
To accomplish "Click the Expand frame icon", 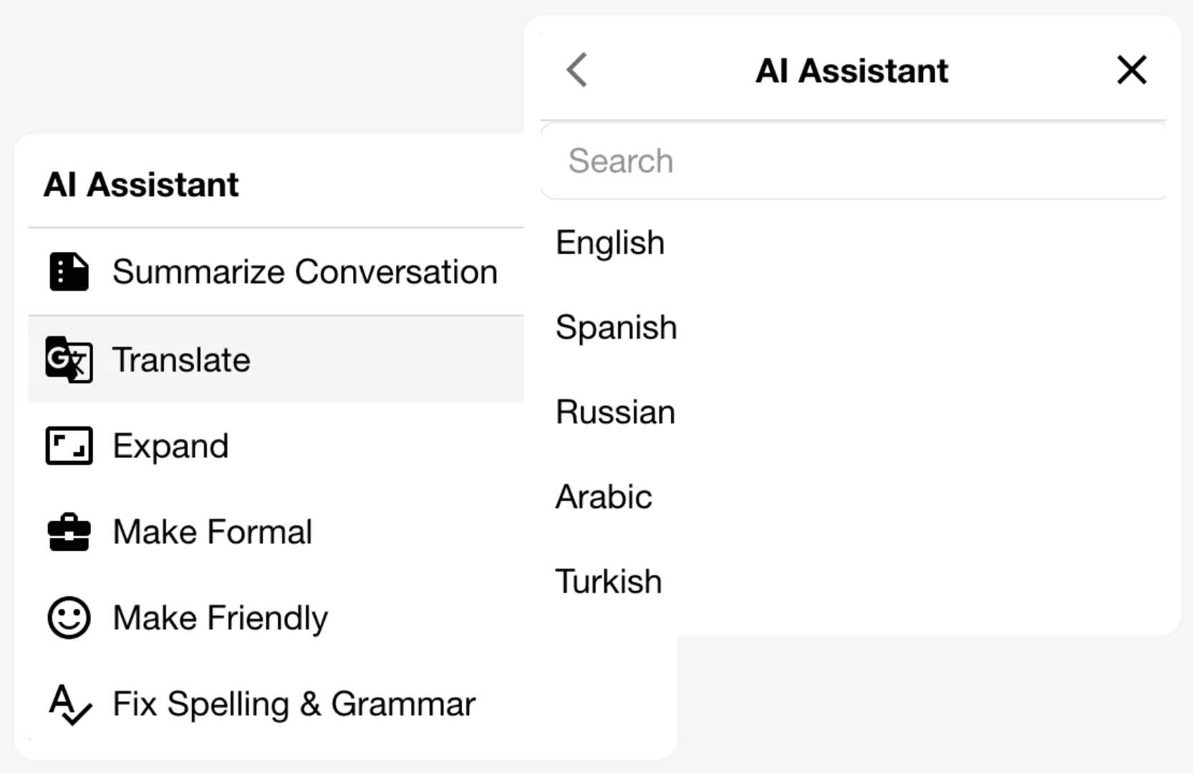I will pos(69,446).
